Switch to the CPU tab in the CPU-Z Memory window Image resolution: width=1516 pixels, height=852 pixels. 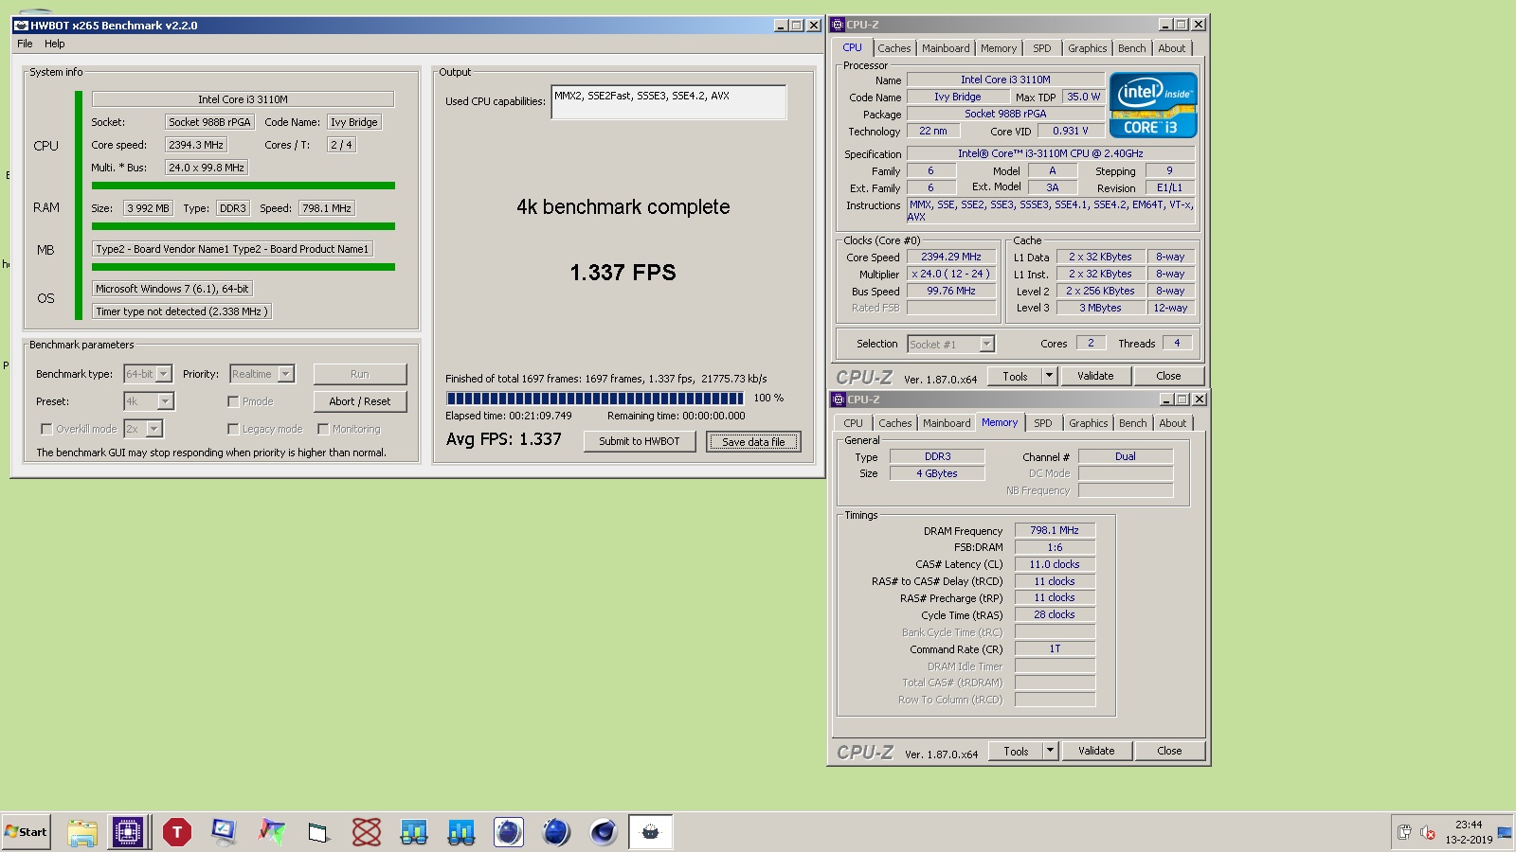pyautogui.click(x=853, y=423)
